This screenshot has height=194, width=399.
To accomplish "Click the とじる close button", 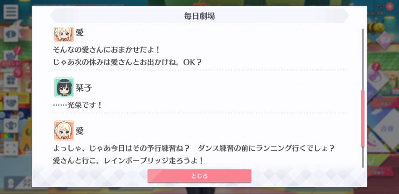I will pos(199,176).
